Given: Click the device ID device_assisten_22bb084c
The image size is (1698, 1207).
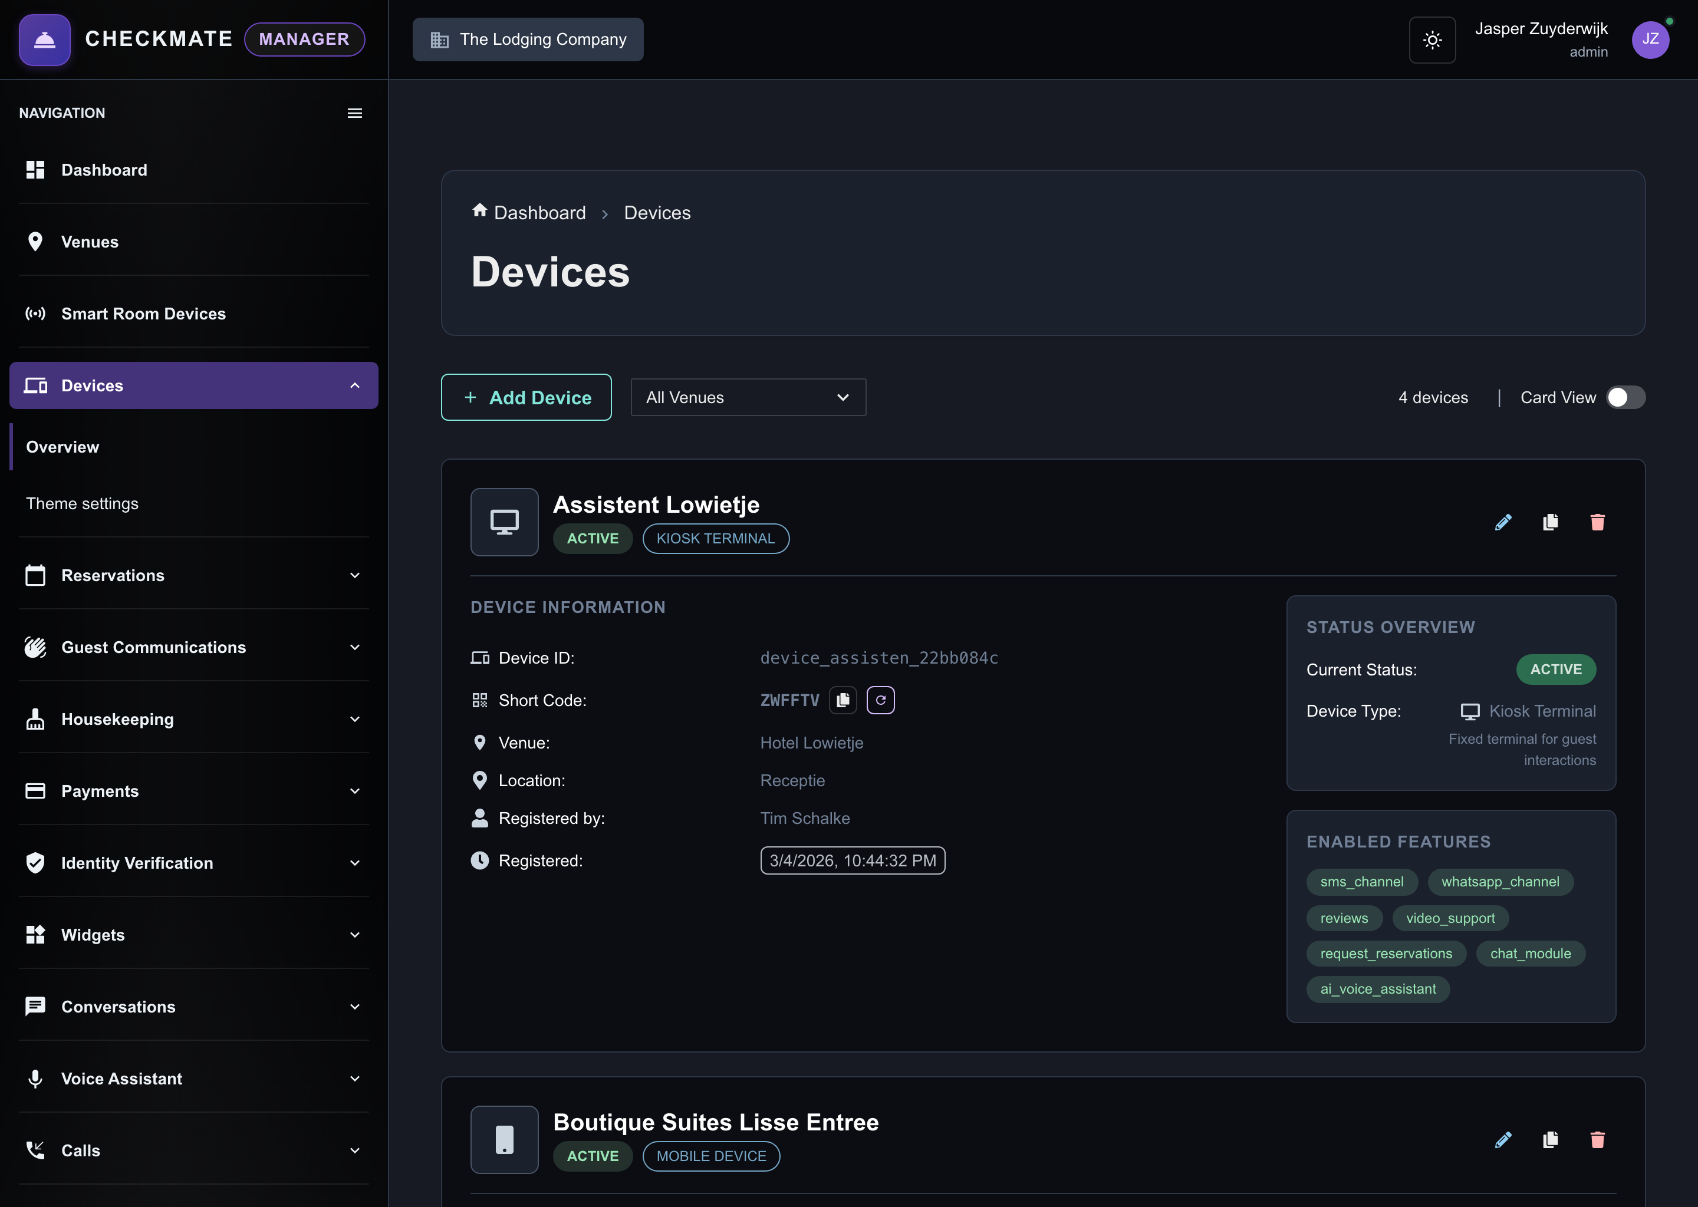Looking at the screenshot, I should [x=878, y=658].
